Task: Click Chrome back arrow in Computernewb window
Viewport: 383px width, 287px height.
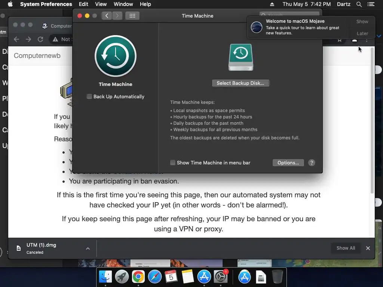Action: (x=16, y=39)
